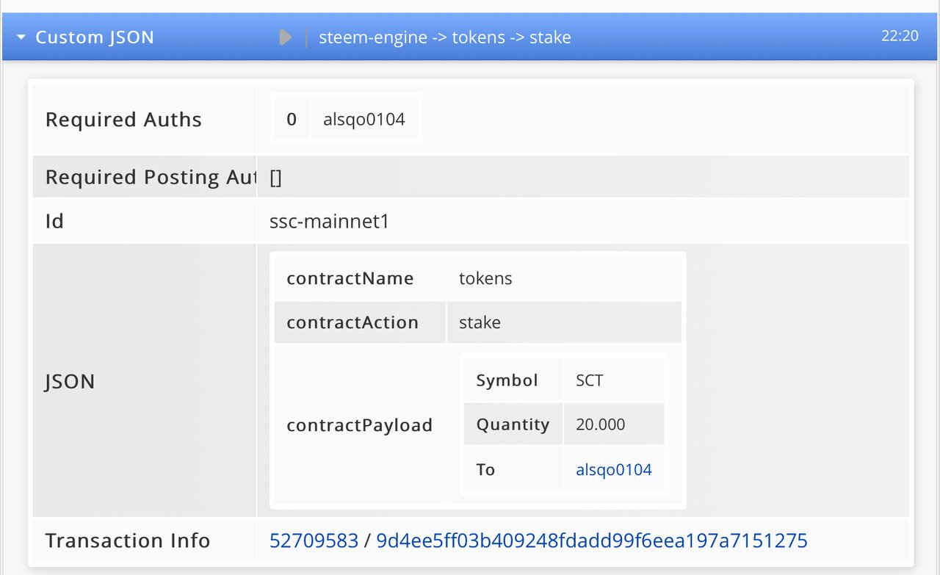This screenshot has width=940, height=575.
Task: Select the ssc-mainnet1 value
Action: pyautogui.click(x=329, y=221)
